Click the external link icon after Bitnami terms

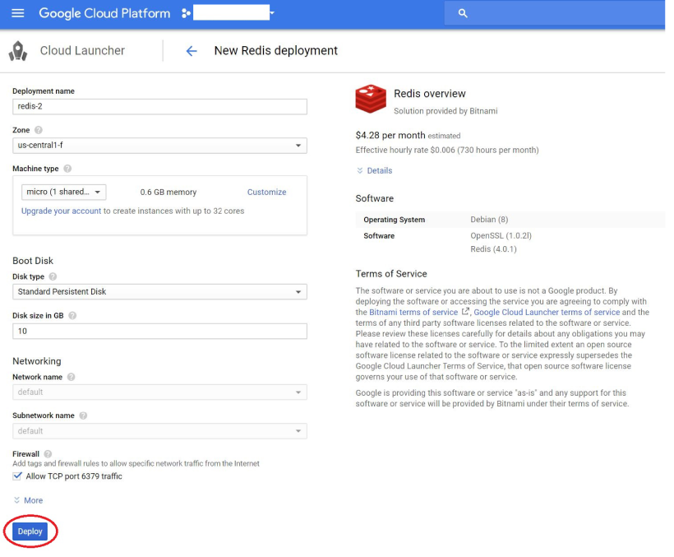(464, 311)
